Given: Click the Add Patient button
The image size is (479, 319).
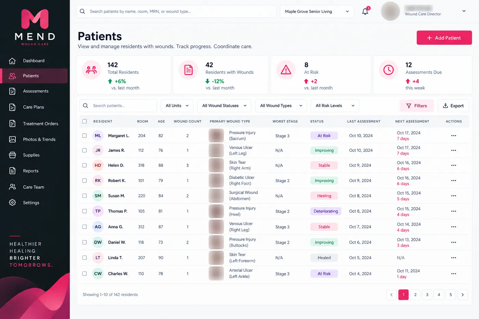Looking at the screenshot, I should click(x=444, y=38).
